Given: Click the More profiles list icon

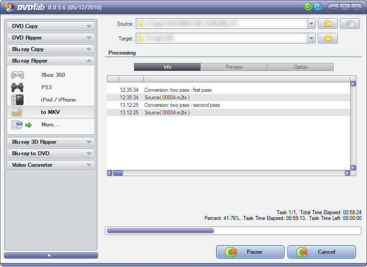Looking at the screenshot, I should coord(17,125).
